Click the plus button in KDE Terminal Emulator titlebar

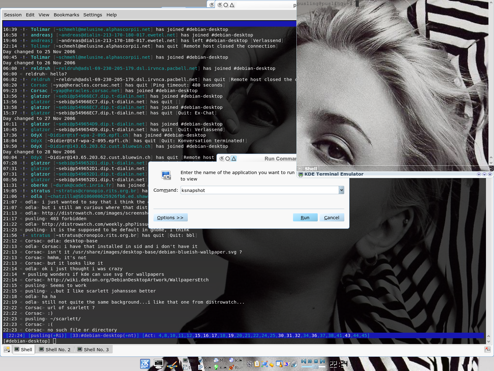[479, 174]
